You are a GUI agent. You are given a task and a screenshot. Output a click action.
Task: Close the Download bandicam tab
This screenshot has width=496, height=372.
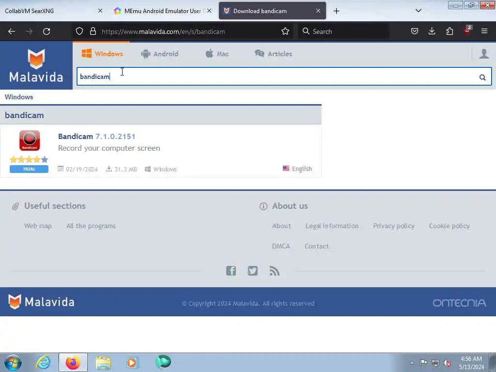[x=318, y=11]
